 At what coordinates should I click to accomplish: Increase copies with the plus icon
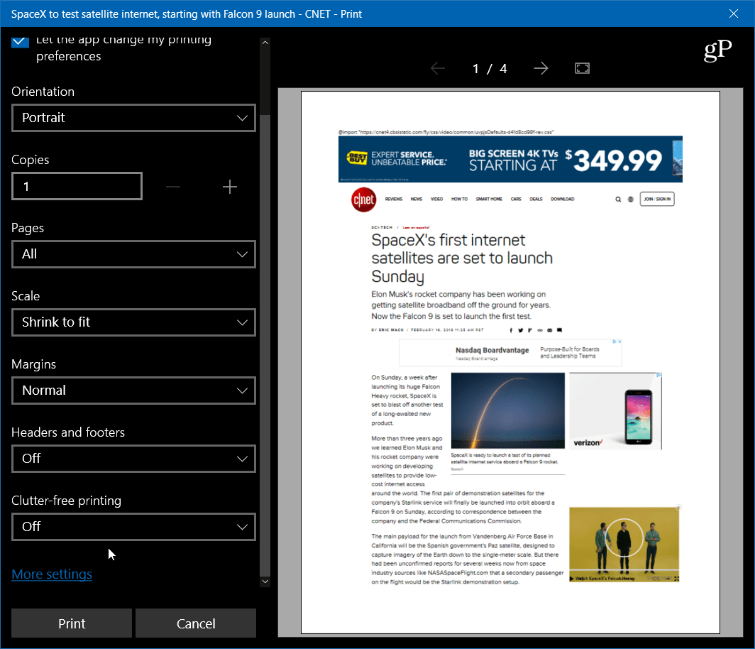(230, 187)
